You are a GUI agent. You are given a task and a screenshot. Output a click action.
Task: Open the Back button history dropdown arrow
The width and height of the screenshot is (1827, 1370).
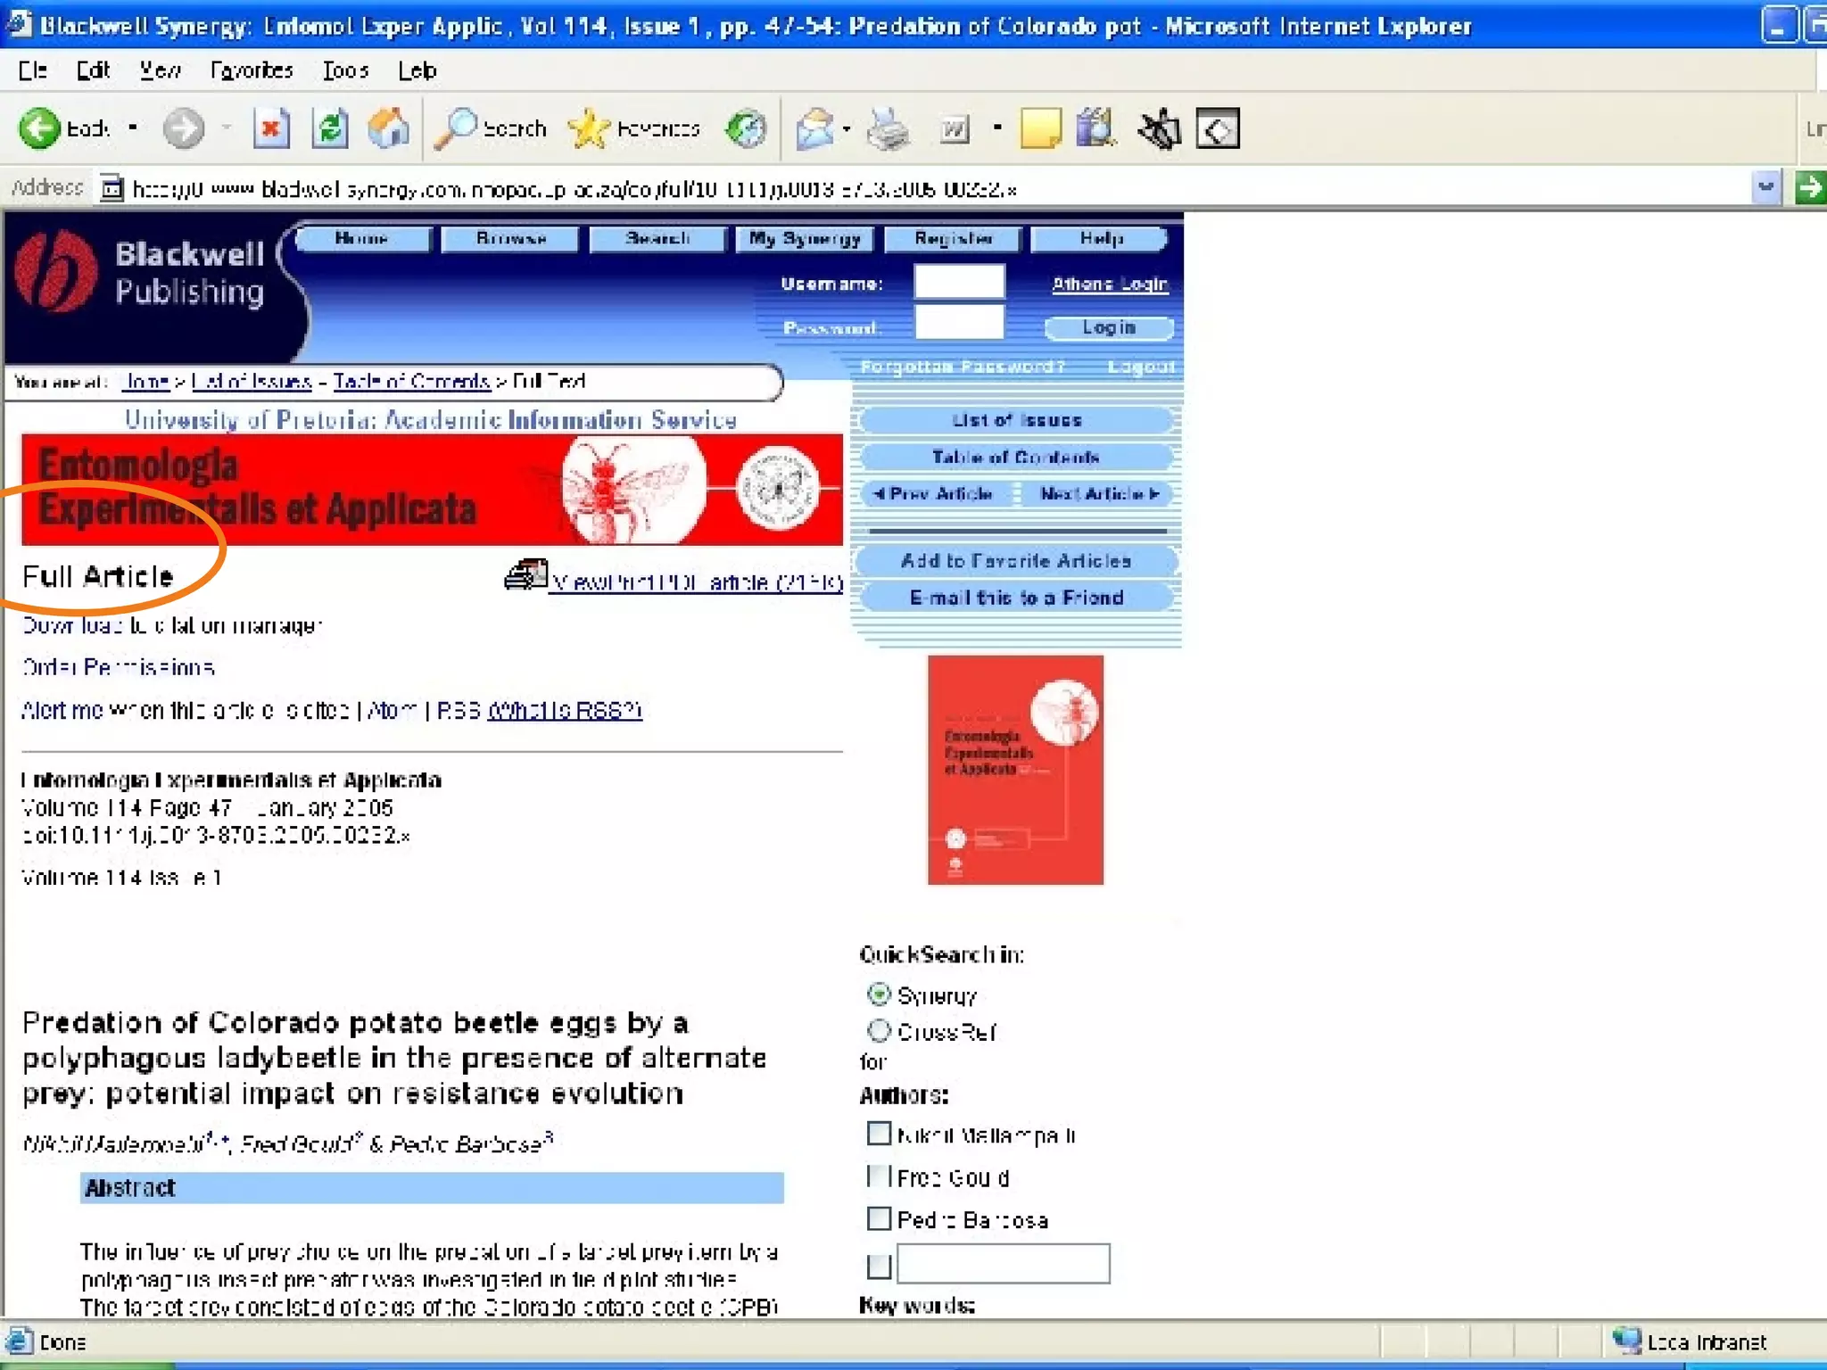133,128
